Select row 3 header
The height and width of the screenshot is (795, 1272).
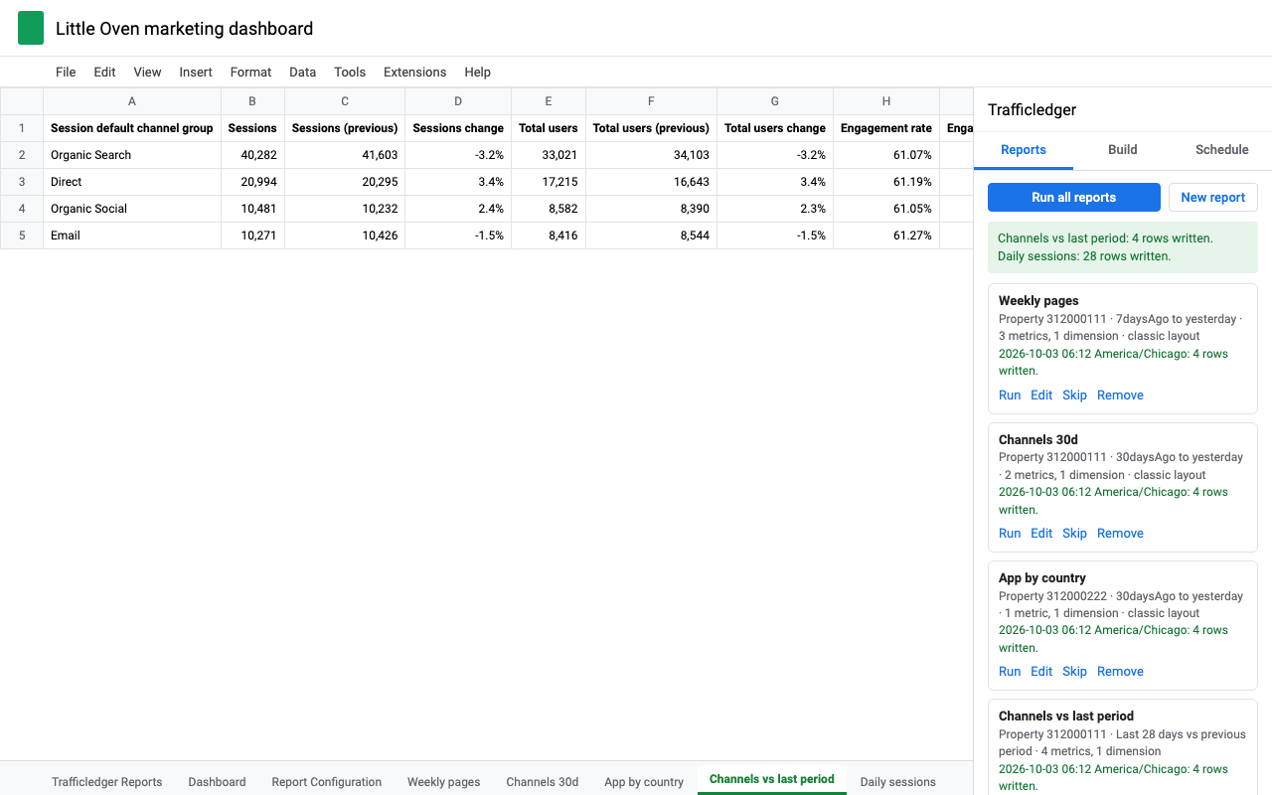(22, 182)
